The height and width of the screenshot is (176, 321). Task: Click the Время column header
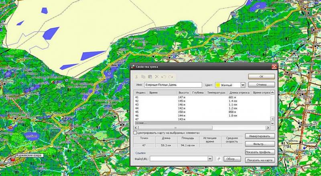(x=162, y=93)
